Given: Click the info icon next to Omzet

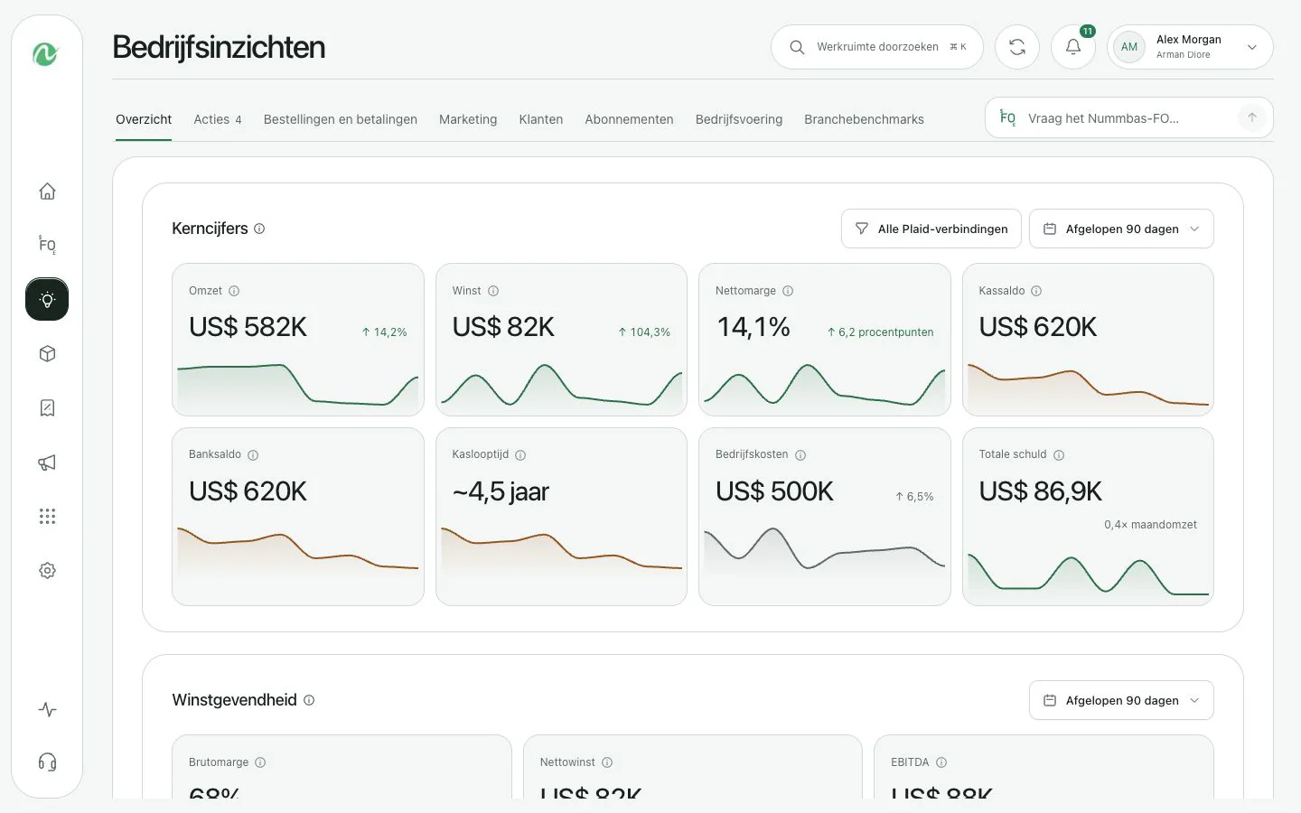Looking at the screenshot, I should tap(234, 291).
